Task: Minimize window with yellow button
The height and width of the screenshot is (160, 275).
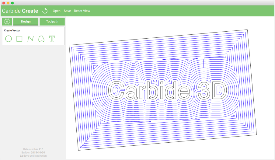Action: tap(8, 3)
